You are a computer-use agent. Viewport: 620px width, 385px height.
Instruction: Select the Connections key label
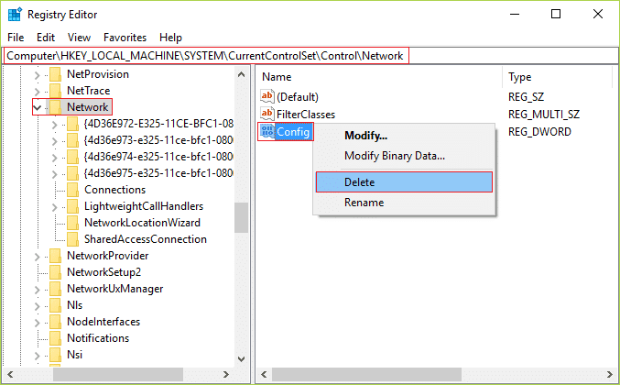point(115,190)
